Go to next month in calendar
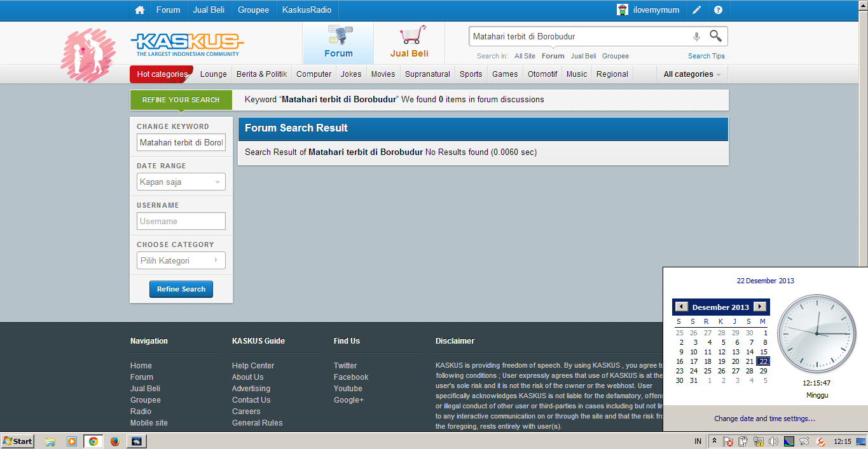The width and height of the screenshot is (868, 449). coord(759,307)
